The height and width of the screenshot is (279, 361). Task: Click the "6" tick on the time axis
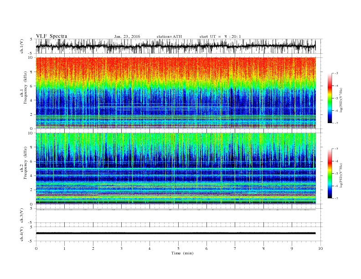click(x=206, y=248)
